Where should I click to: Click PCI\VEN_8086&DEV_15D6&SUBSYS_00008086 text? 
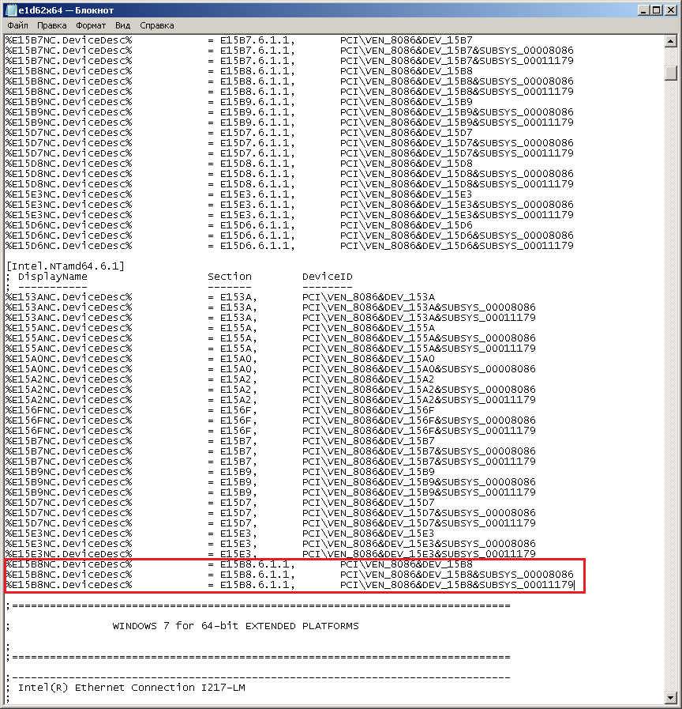point(456,235)
